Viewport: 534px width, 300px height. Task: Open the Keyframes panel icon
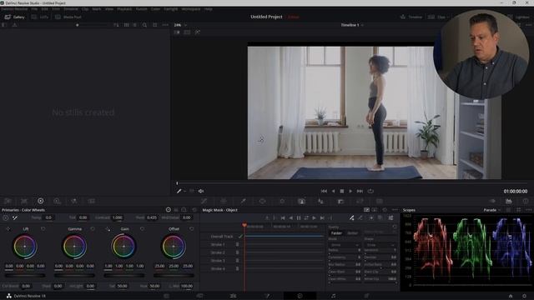click(492, 201)
